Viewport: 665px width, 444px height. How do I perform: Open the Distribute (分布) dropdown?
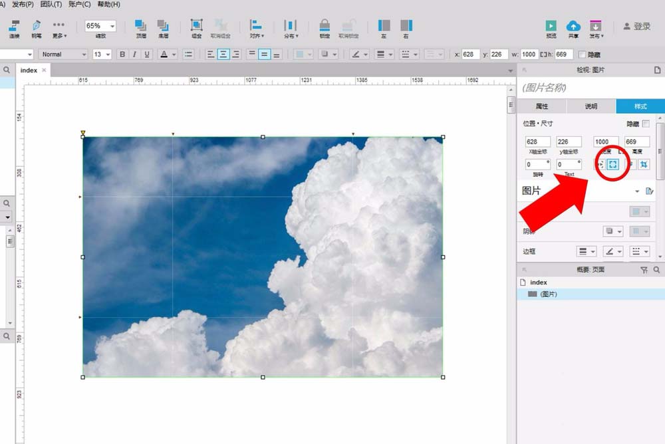pos(291,29)
